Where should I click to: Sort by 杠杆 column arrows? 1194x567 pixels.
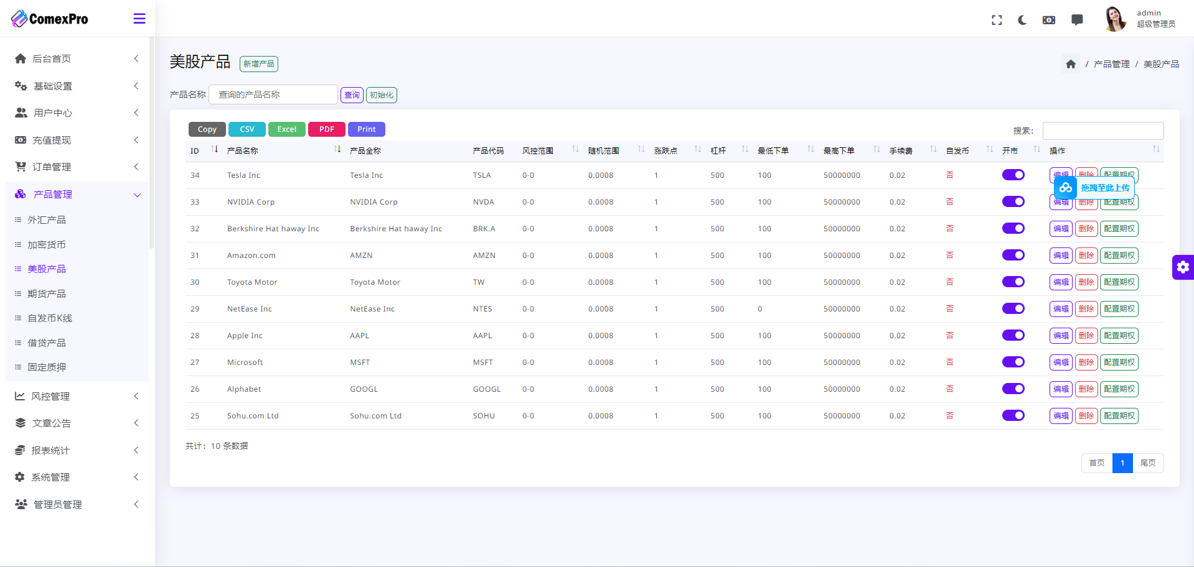(x=745, y=149)
